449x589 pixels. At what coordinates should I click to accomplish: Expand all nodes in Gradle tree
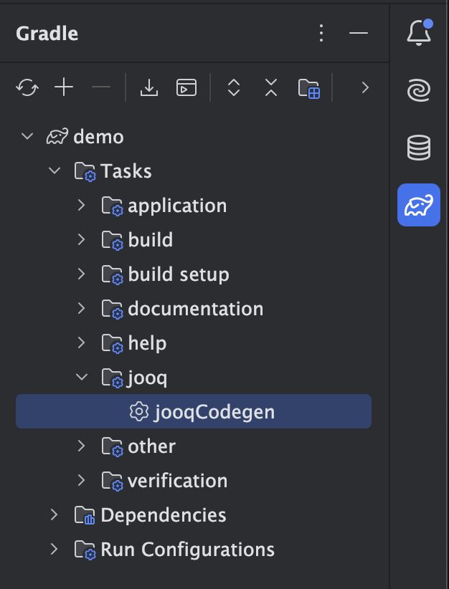tap(234, 87)
